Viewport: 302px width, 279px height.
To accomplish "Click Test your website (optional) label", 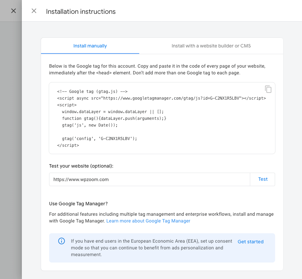I will (81, 166).
